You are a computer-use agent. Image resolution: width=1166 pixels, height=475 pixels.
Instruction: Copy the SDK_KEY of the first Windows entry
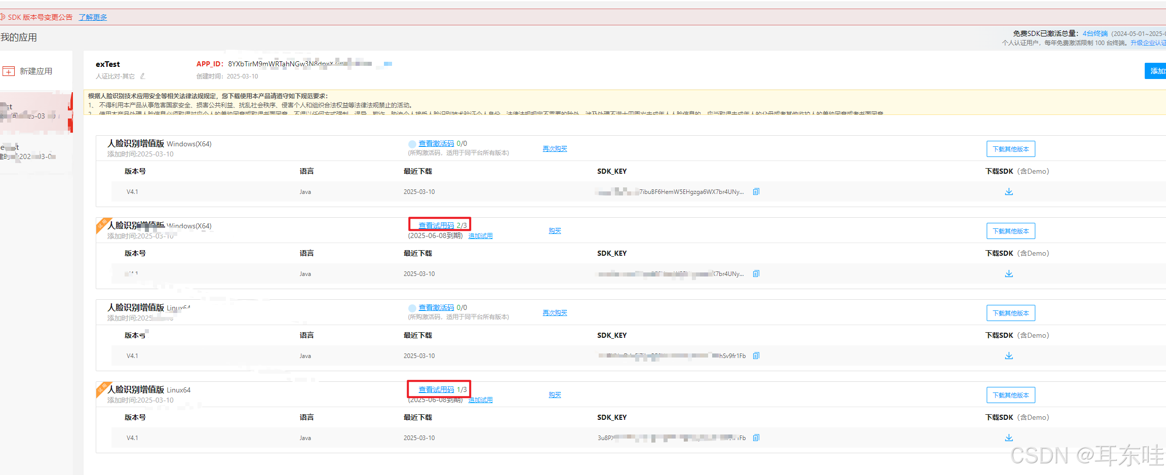[756, 191]
